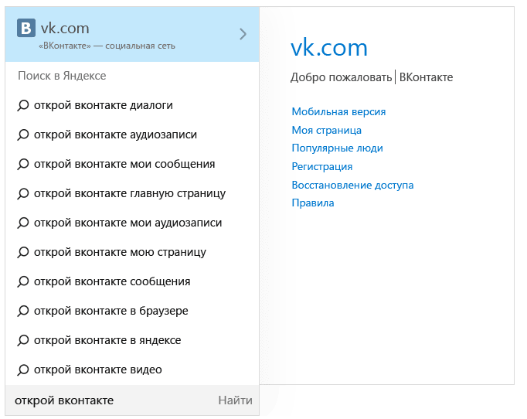Click magnifier icon beside 'открой вконтакте мои сообщения'
The width and height of the screenshot is (527, 419).
click(23, 165)
